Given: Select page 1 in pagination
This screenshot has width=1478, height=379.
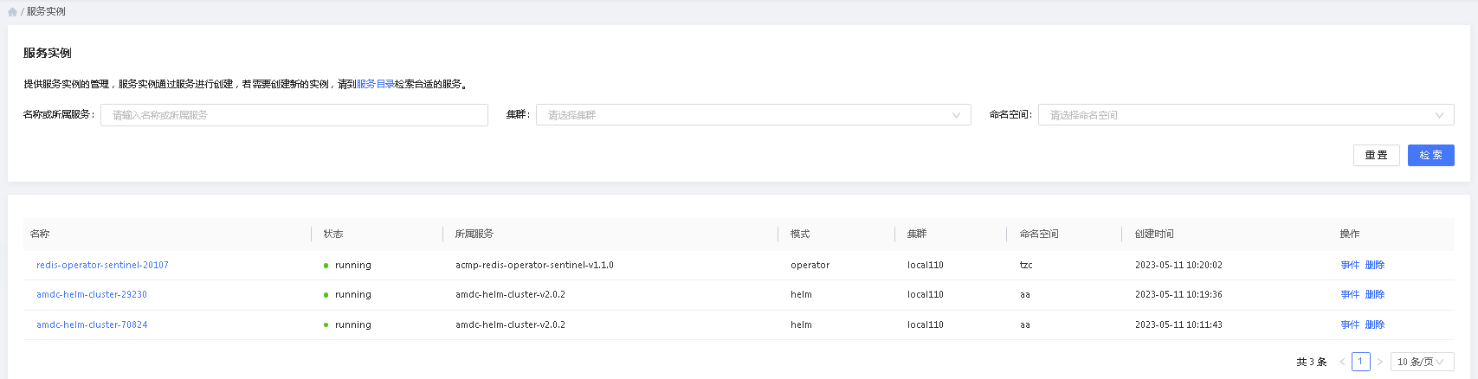Looking at the screenshot, I should 1360,362.
